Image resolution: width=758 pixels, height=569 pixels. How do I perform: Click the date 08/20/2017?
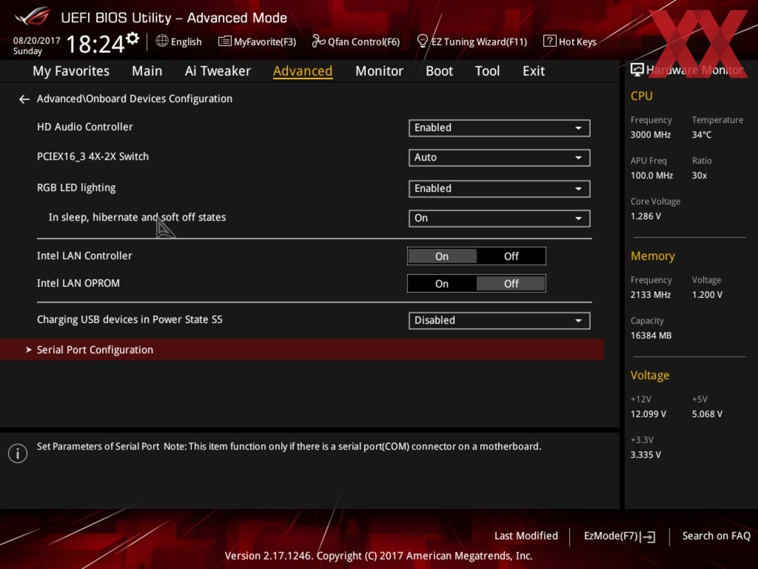(37, 41)
